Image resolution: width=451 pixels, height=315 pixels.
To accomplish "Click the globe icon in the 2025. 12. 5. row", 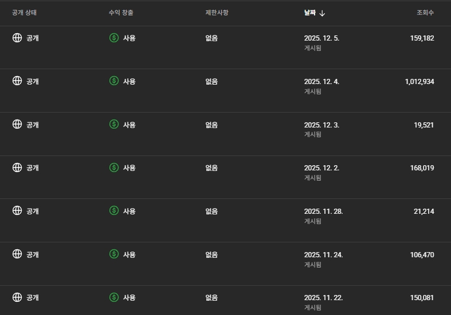I will coord(17,38).
